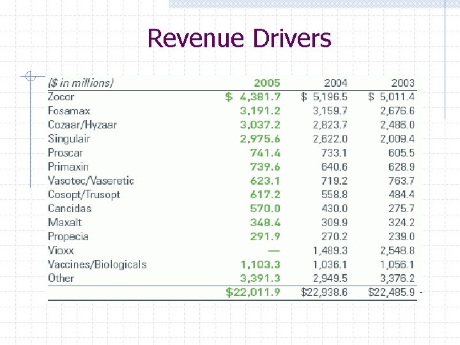Click the ($ in millions) header label
Screen dimensions: 460x345
point(80,83)
